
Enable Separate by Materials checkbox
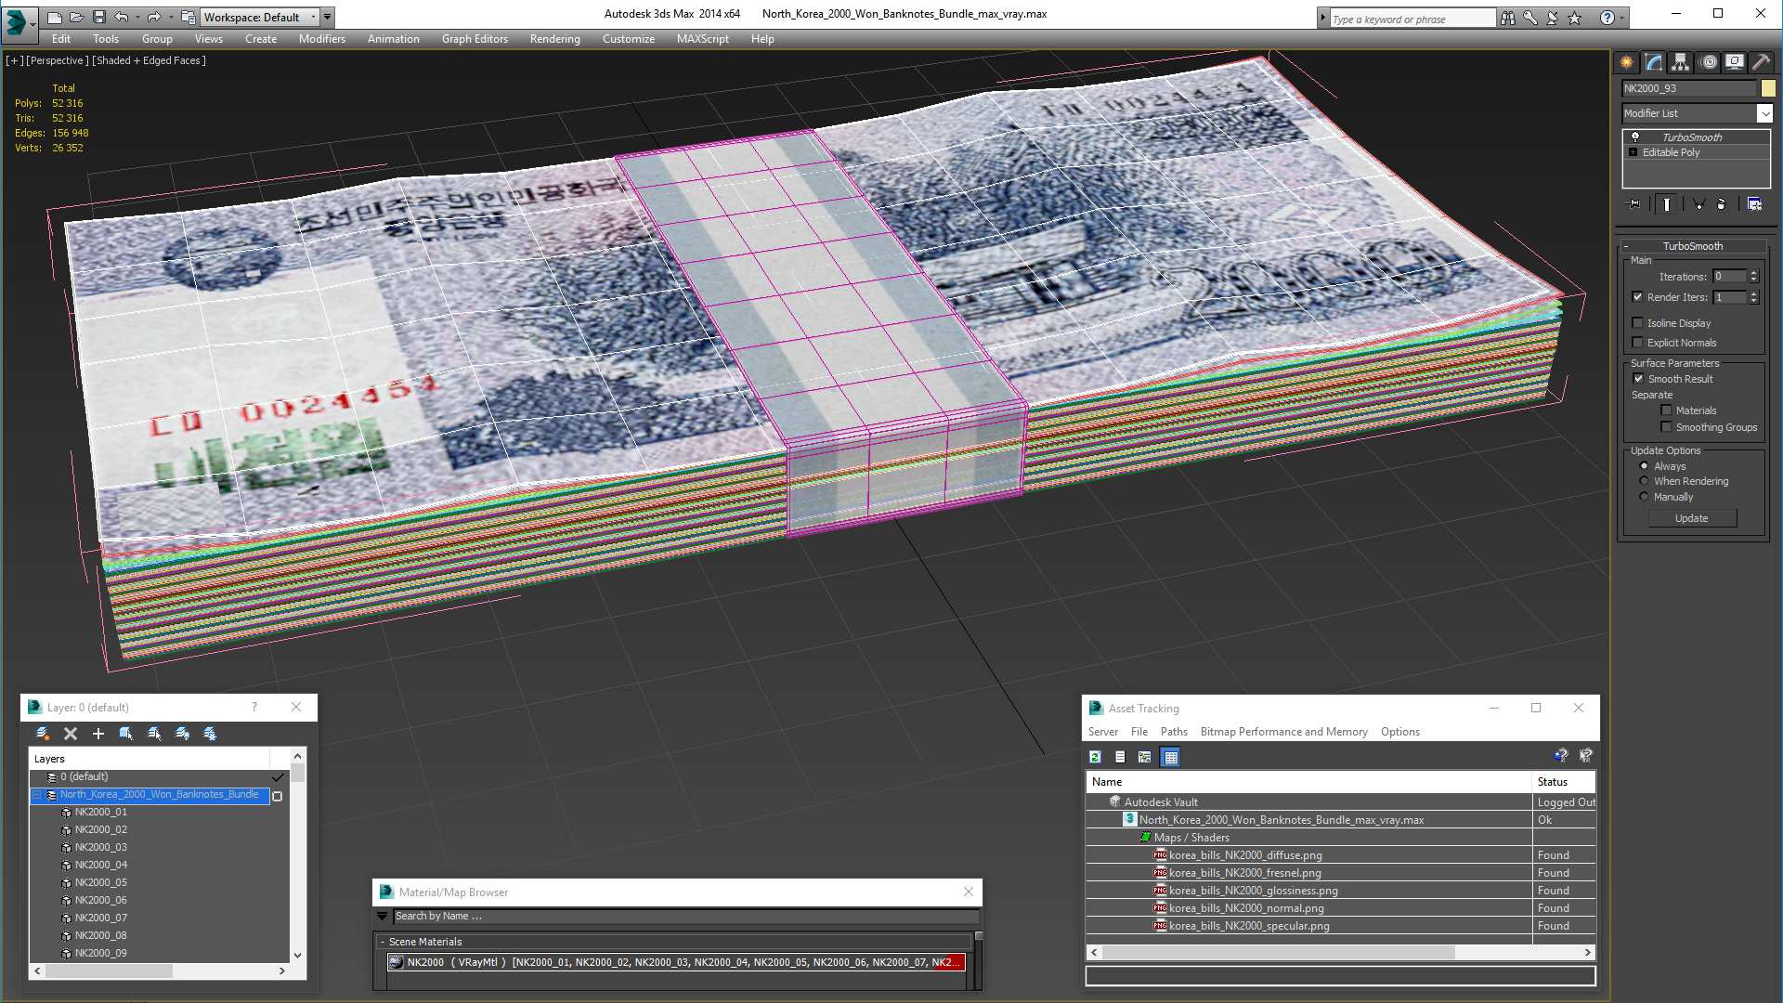1666,410
